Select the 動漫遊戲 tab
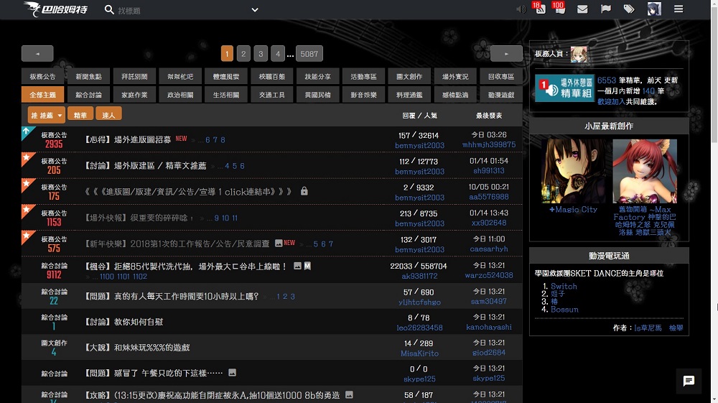This screenshot has width=718, height=403. coord(501,95)
